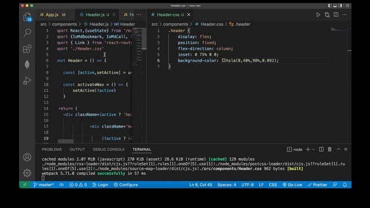Click Configure in the status bar
370x208 pixels.
(126, 185)
